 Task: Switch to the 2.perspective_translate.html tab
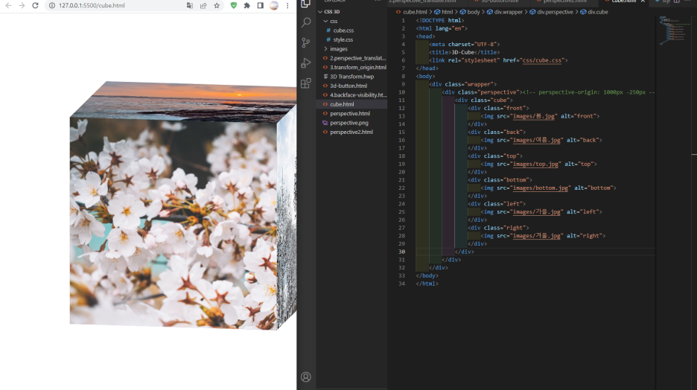pos(422,1)
